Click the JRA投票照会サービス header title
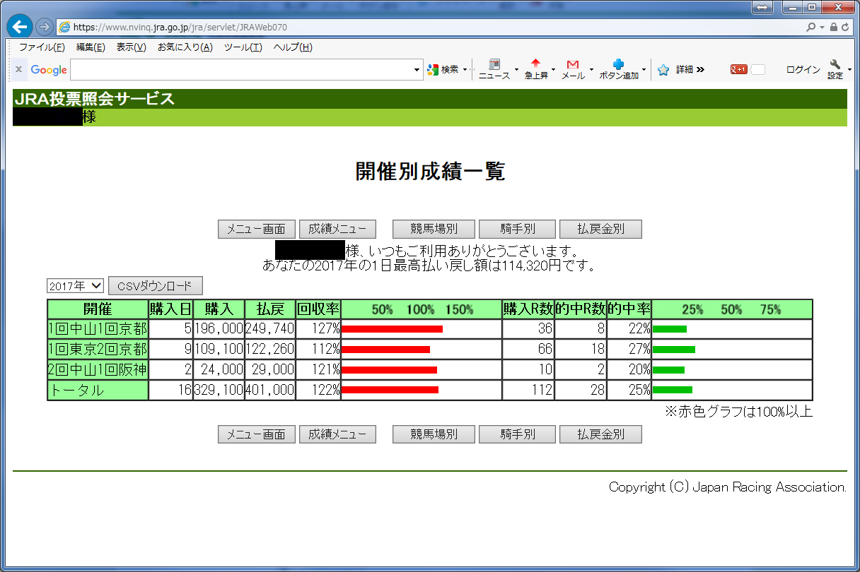This screenshot has height=572, width=860. (94, 99)
